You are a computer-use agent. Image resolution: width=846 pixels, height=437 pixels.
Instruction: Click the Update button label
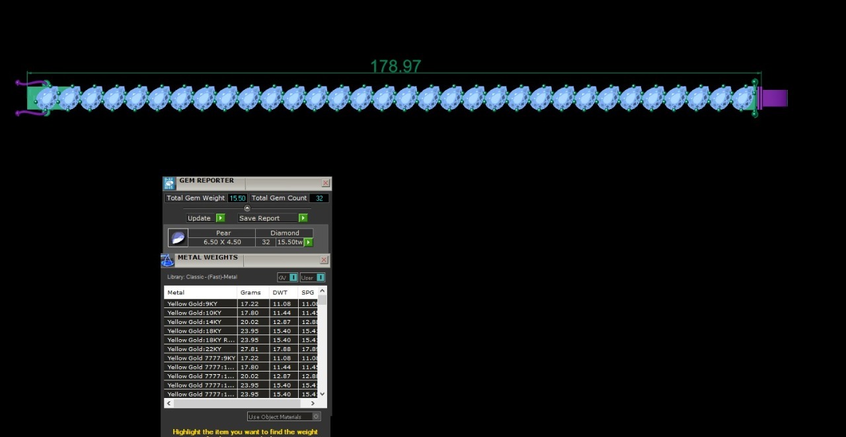(199, 218)
